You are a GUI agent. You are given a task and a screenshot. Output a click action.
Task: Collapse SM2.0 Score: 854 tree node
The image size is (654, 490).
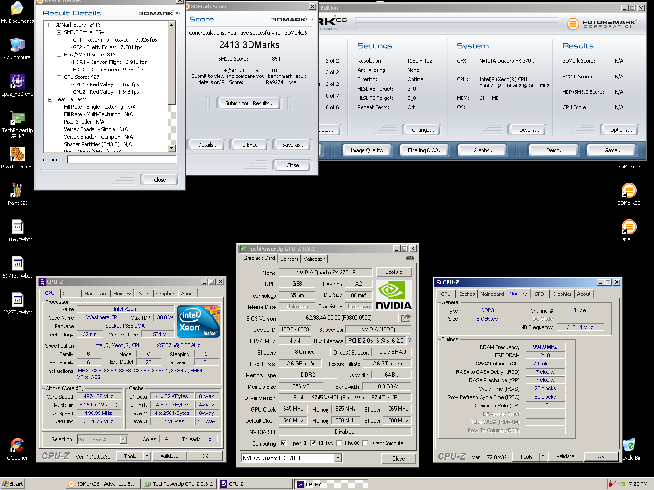59,32
